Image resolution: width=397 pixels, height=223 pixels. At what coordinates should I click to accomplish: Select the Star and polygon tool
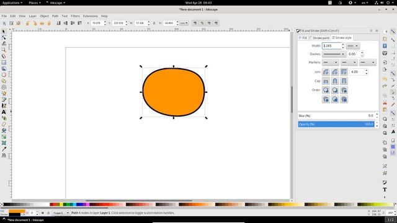[x=4, y=81]
